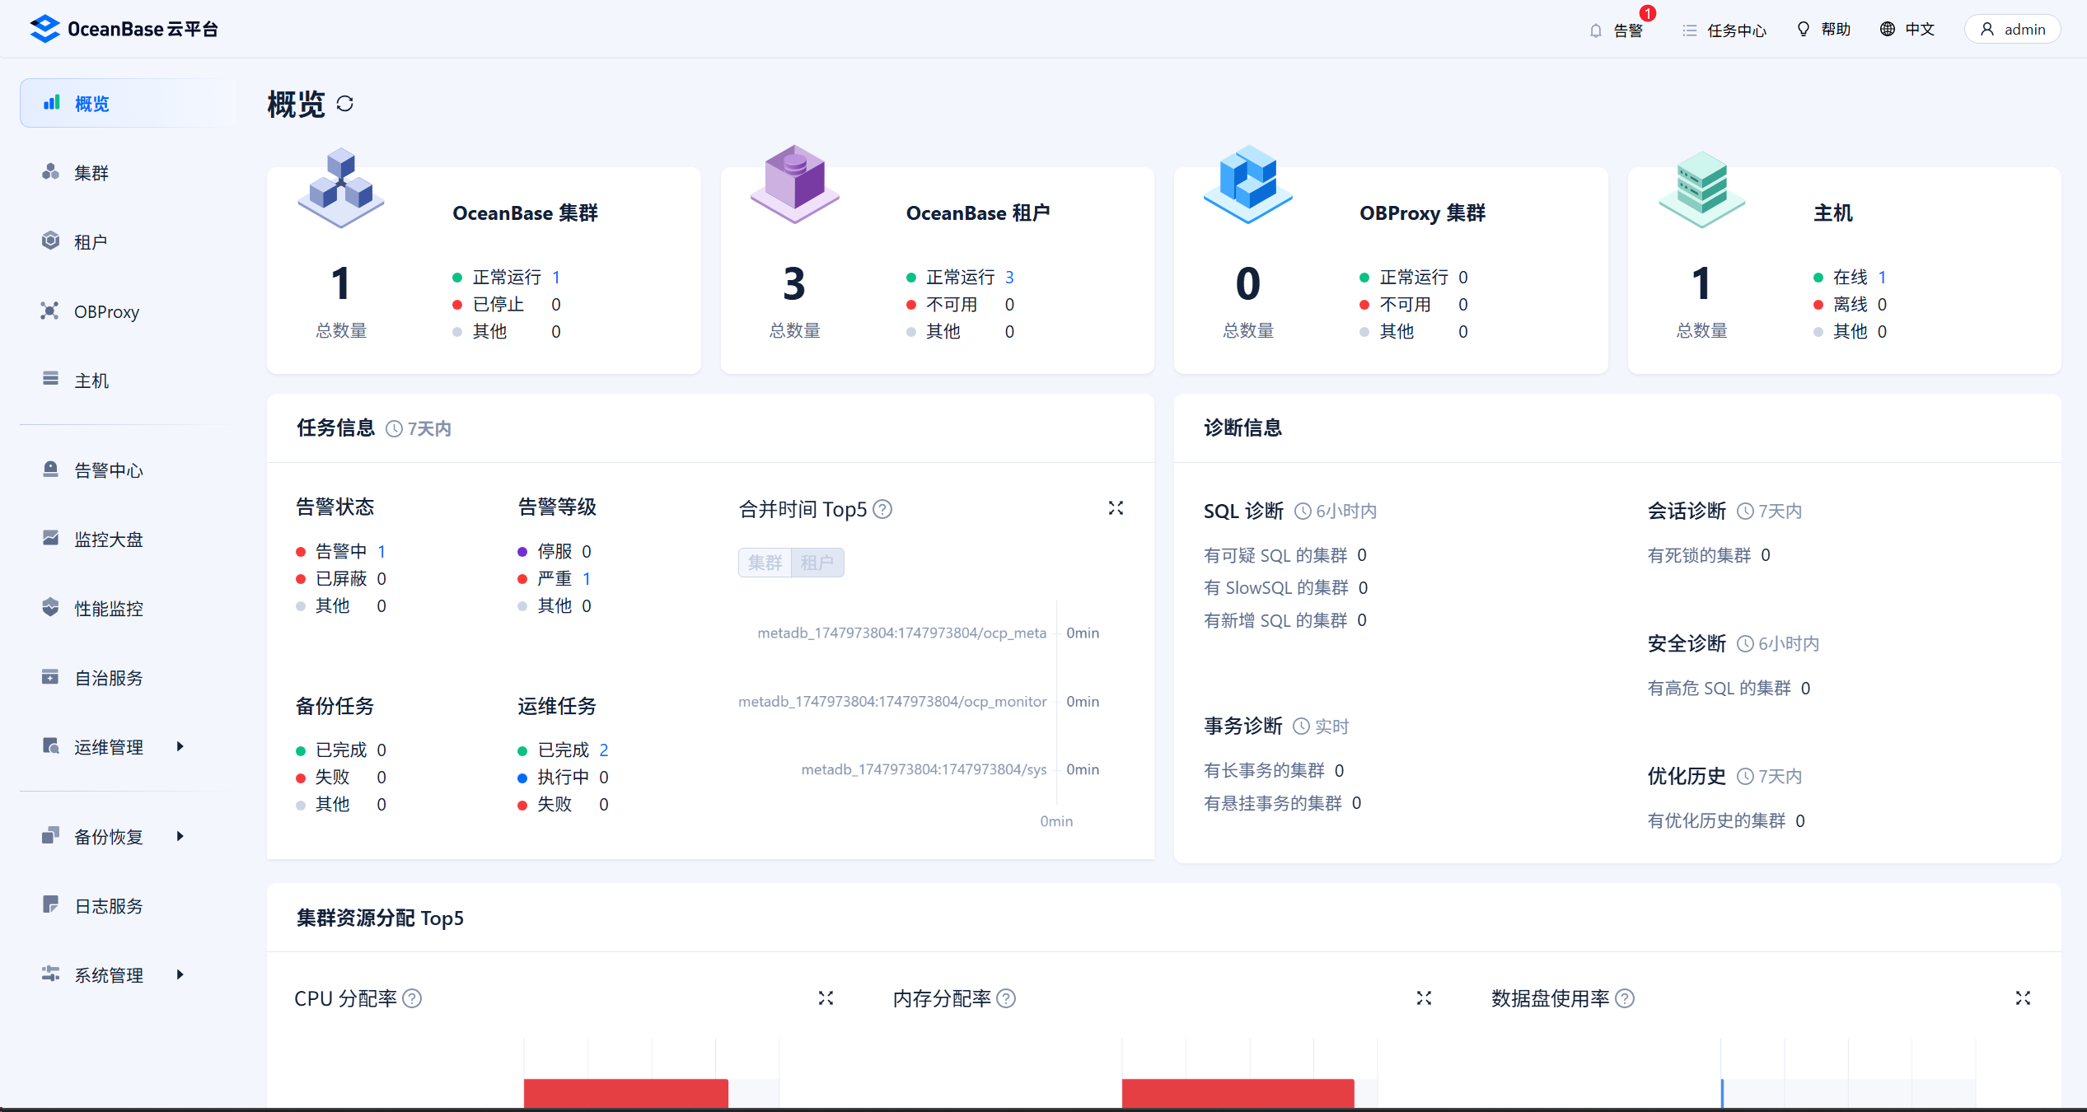Image resolution: width=2087 pixels, height=1112 pixels.
Task: Switch 合并时间 Top5 view to 租户
Action: (x=817, y=563)
